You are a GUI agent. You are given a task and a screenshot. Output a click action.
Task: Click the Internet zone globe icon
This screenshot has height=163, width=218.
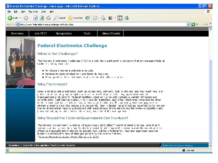[184, 150]
